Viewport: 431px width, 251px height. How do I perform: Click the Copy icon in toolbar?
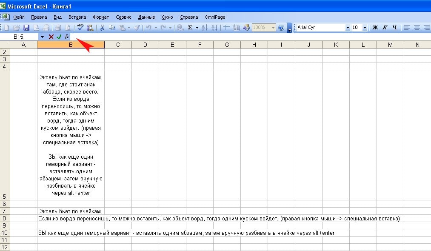[x=112, y=28]
